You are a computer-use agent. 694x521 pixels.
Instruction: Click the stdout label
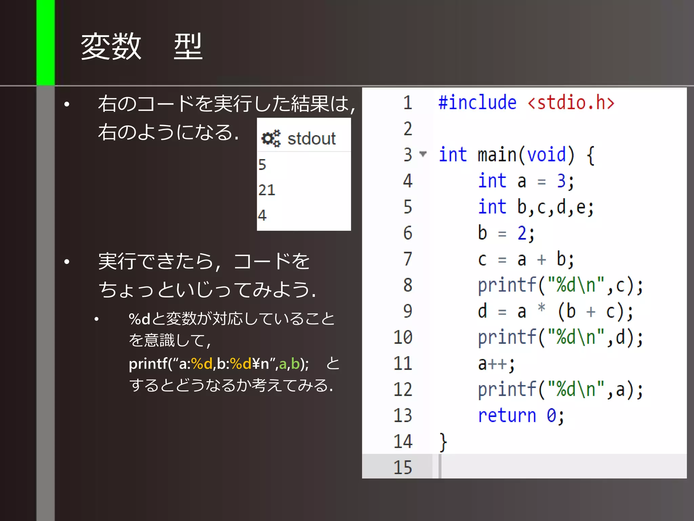click(311, 138)
